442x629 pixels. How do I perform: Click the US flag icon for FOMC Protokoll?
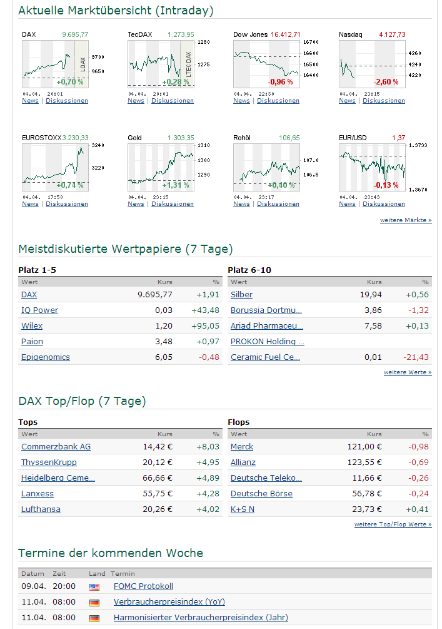click(x=94, y=587)
